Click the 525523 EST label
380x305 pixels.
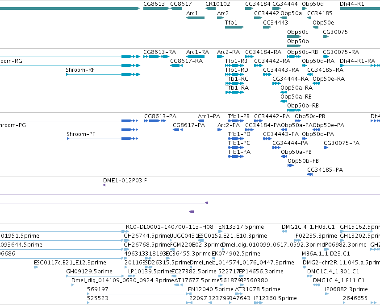[98, 298]
